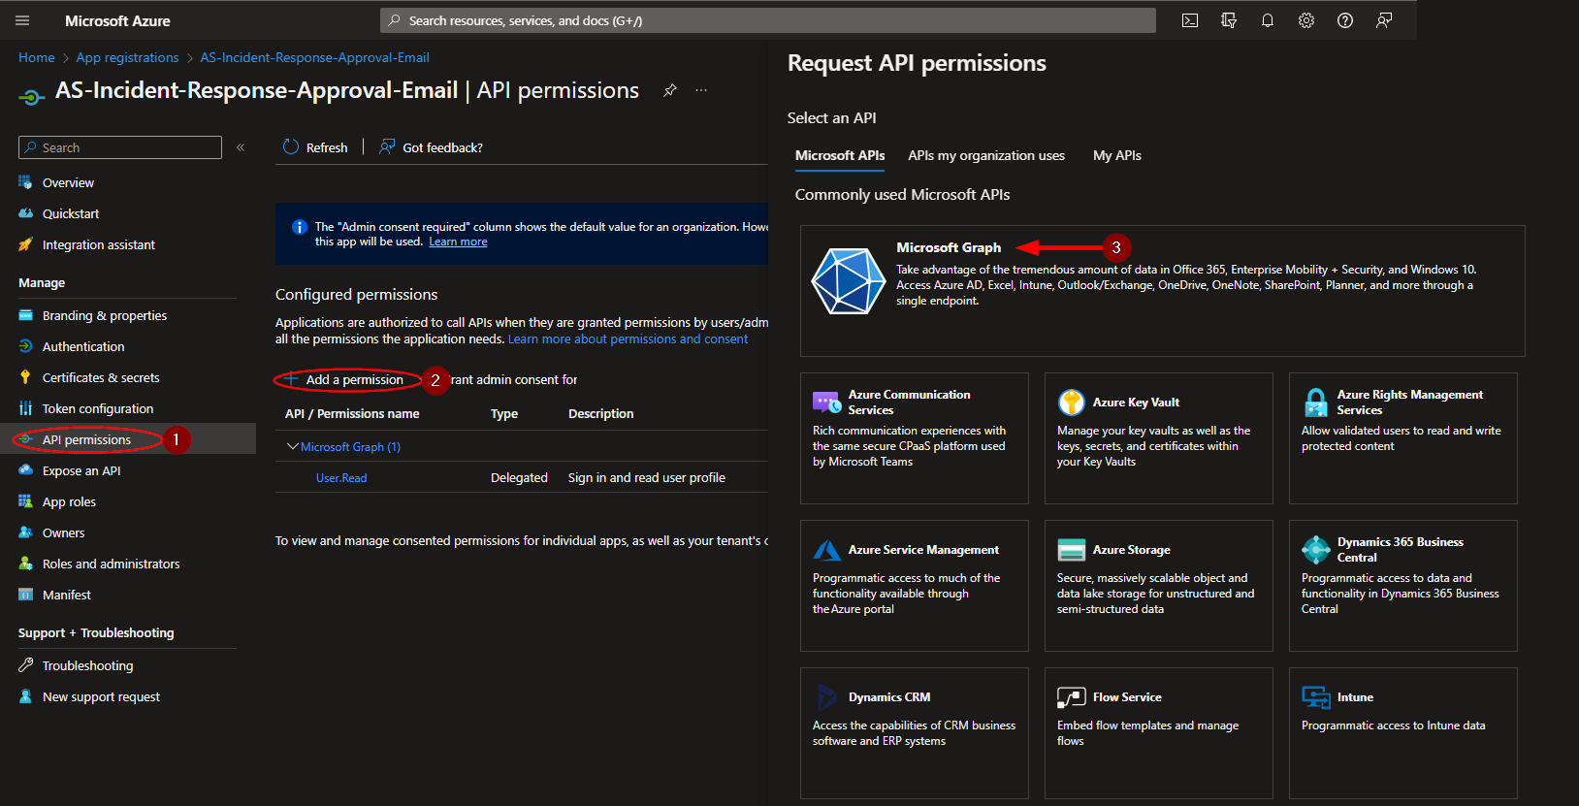The width and height of the screenshot is (1579, 806).
Task: Click the info icon in the banner
Action: (x=300, y=227)
